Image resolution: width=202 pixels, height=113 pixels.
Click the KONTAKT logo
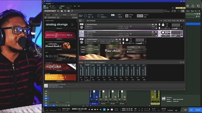tap(50, 11)
